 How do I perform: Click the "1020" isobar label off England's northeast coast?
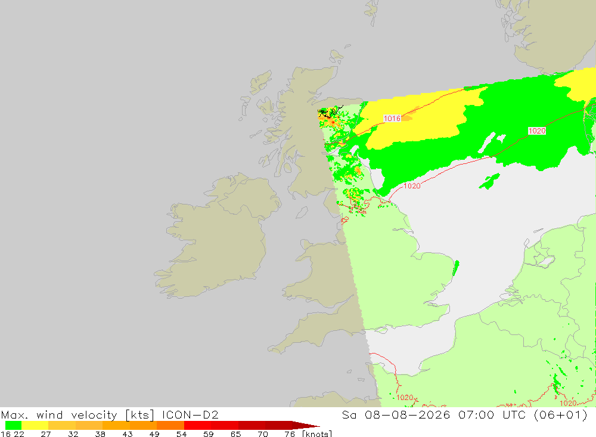(412, 185)
